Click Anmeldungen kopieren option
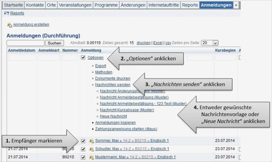Screen dimensions: 272x162 [115, 123]
